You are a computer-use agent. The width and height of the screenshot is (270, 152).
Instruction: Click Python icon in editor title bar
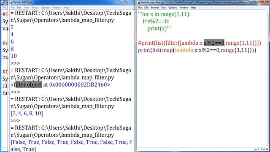tap(139, 3)
